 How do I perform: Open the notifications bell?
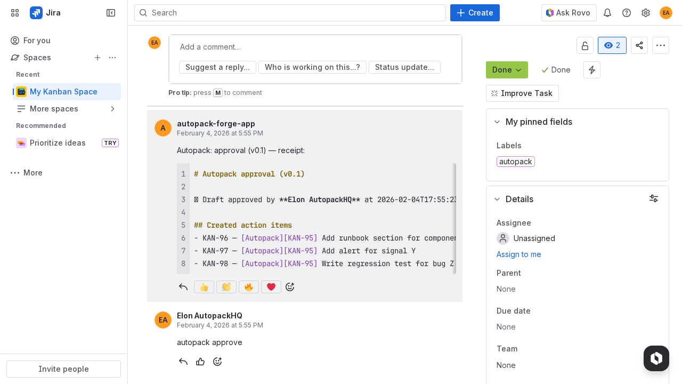[607, 13]
